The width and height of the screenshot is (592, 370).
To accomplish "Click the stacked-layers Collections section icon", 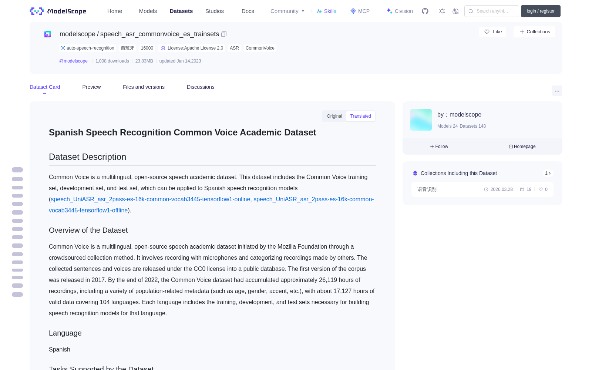I will tap(415, 173).
